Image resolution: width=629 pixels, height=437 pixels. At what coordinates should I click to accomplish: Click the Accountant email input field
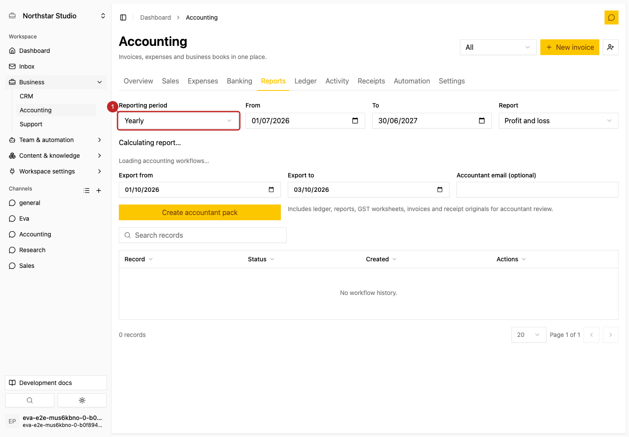tap(537, 190)
